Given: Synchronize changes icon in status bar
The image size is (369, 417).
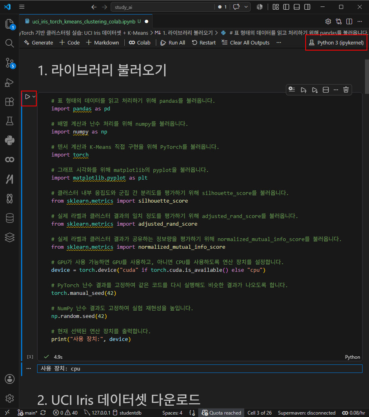Looking at the screenshot, I should 43,413.
